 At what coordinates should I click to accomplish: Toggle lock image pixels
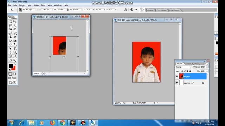(185, 71)
